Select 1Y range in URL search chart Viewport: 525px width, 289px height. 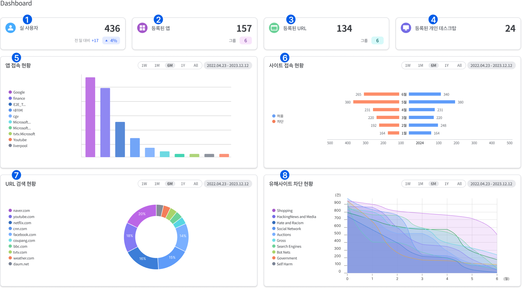pos(183,184)
